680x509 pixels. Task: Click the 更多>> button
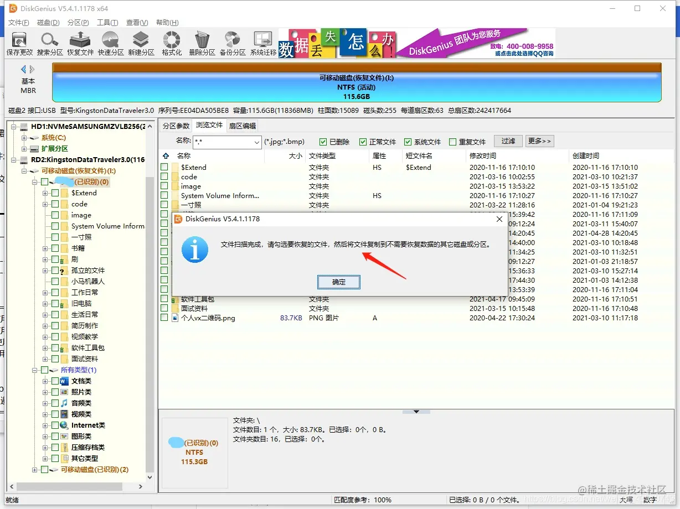[x=539, y=141]
